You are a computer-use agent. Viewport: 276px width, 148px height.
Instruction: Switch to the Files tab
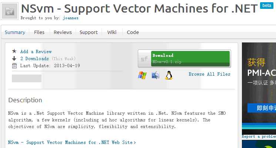click(x=39, y=32)
